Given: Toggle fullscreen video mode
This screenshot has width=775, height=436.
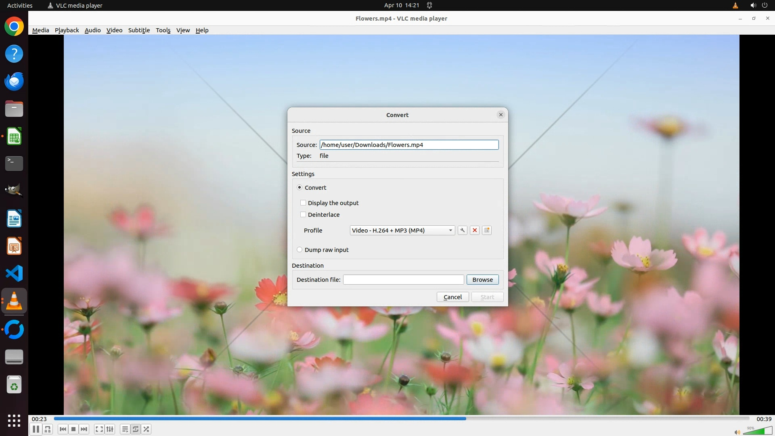Looking at the screenshot, I should (99, 429).
